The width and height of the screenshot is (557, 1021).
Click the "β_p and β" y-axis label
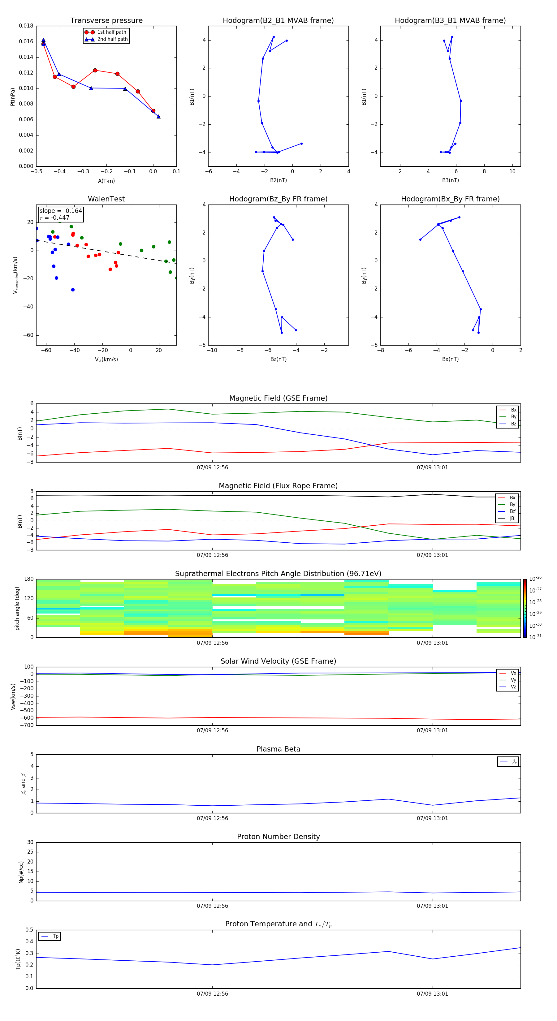(23, 784)
